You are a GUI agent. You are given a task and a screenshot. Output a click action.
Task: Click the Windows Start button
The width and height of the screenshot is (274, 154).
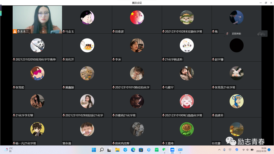pyautogui.click(x=94, y=150)
